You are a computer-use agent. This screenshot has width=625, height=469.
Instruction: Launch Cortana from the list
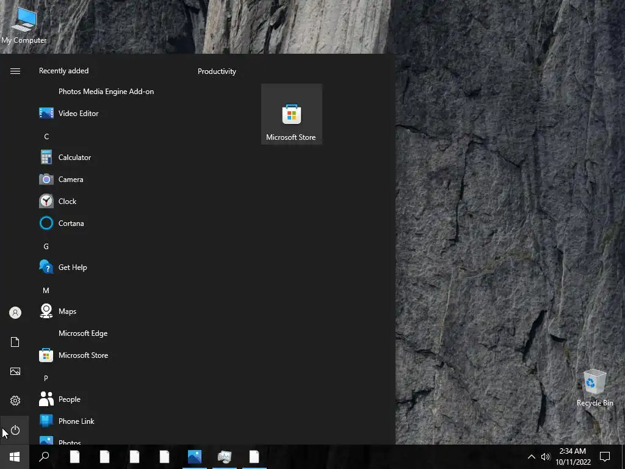click(107, 224)
